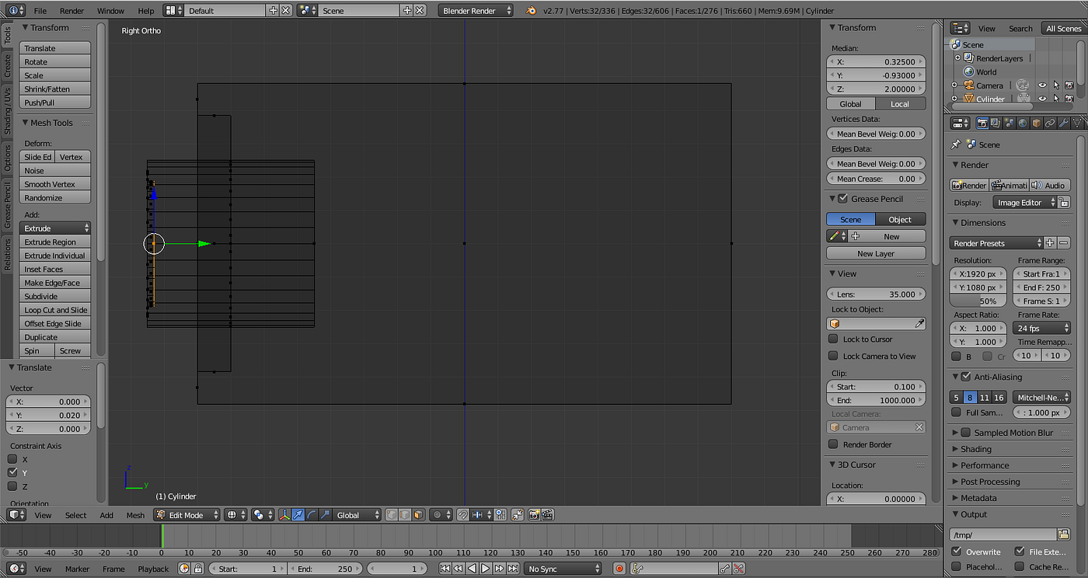The width and height of the screenshot is (1088, 578).
Task: Open the Edit Mode selector dropdown
Action: [x=187, y=515]
